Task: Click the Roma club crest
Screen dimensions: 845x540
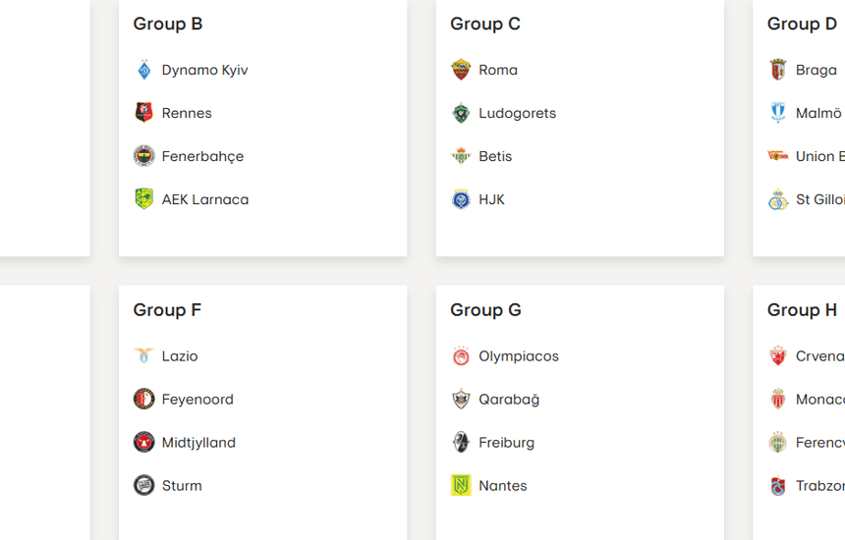Action: (461, 70)
